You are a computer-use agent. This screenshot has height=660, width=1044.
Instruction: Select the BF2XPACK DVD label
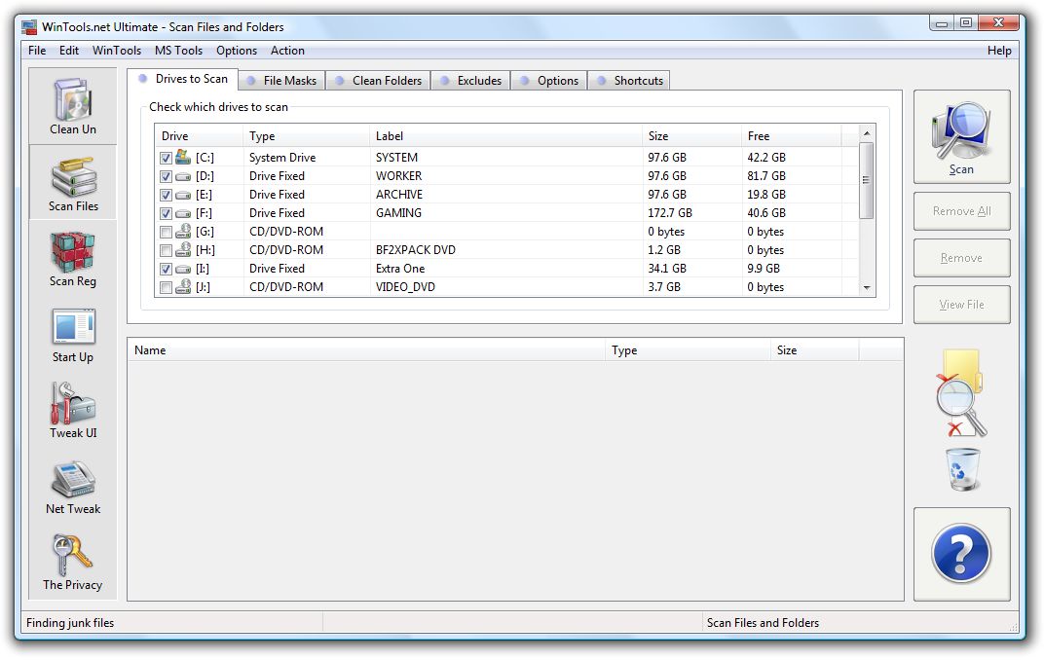pos(416,250)
